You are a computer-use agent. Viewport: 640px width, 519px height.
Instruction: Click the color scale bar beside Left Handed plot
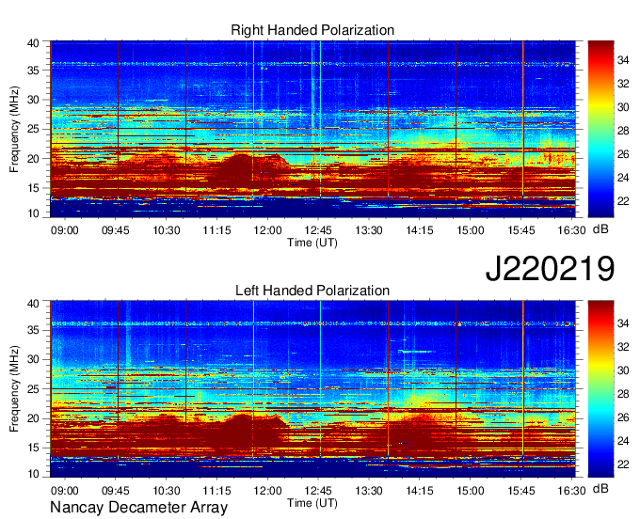(600, 389)
